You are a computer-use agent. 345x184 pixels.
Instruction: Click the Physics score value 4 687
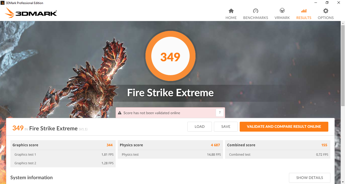215,145
